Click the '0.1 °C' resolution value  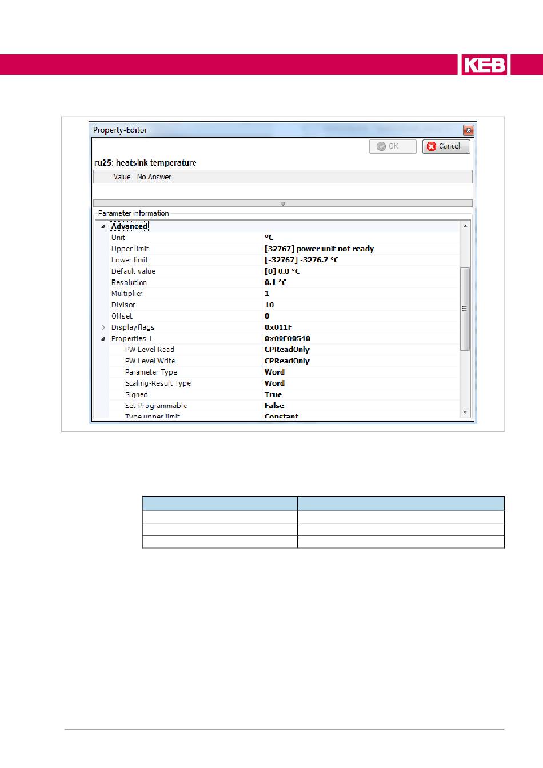[276, 283]
